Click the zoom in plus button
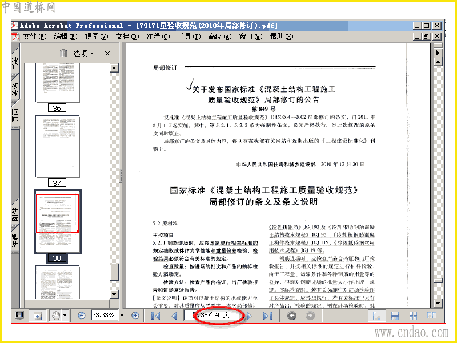457x343 pixels. [135, 316]
